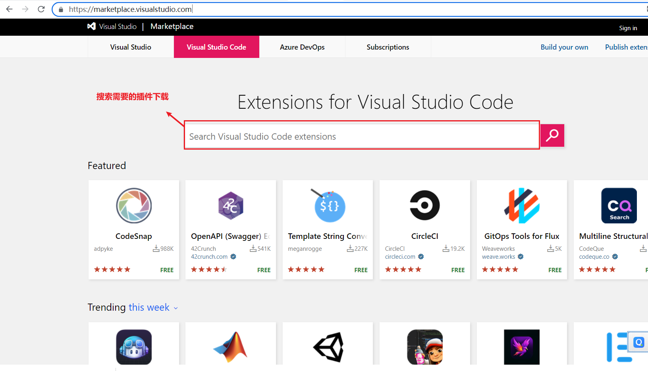Screen dimensions: 648x371
Task: Click the FREE label on the CircleCI card
Action: tap(458, 270)
